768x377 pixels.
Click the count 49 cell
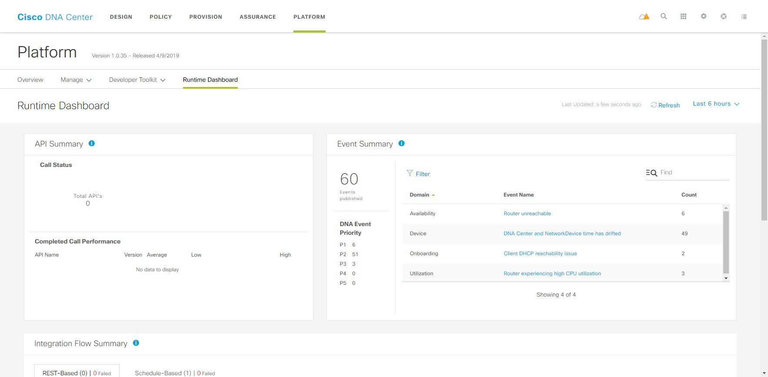(685, 234)
